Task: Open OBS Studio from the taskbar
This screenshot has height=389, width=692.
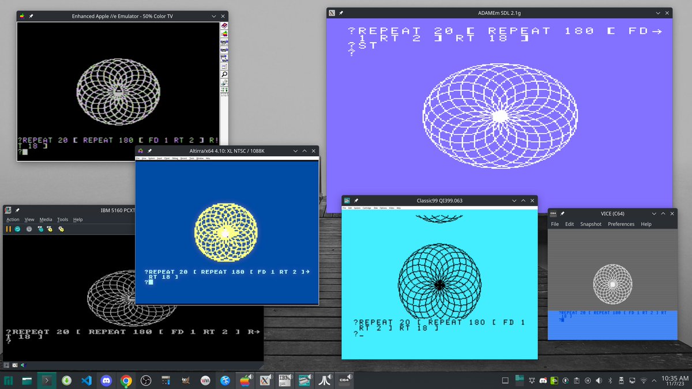Action: [x=146, y=380]
